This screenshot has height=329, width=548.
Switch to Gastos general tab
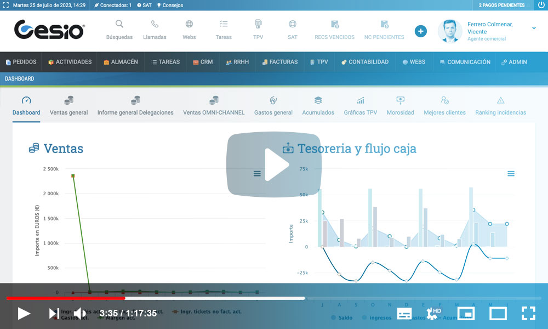[x=273, y=106]
